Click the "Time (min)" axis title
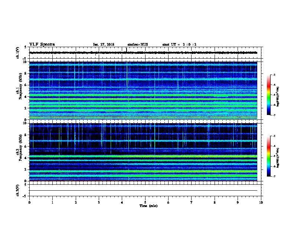Viewport: 294px width, 227px height. (148, 206)
